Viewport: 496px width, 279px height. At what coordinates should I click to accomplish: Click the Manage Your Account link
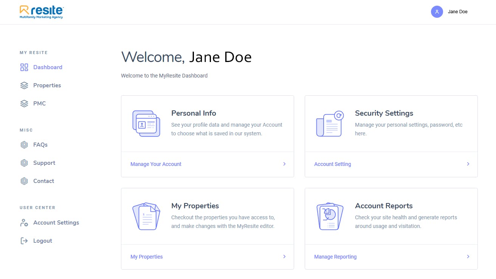[156, 164]
